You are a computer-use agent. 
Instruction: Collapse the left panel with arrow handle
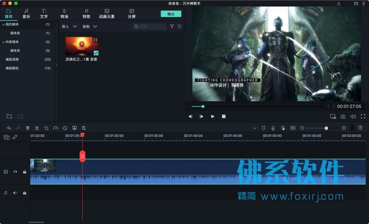point(57,65)
